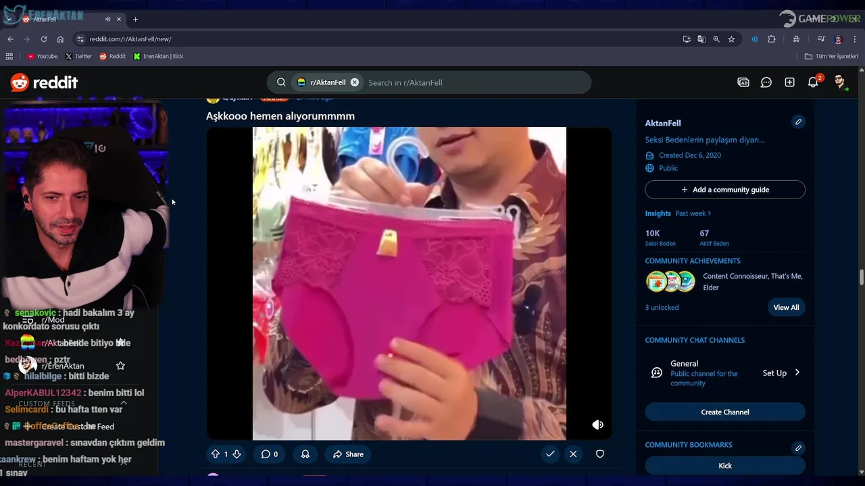Share the post
The image size is (865, 486).
[348, 454]
